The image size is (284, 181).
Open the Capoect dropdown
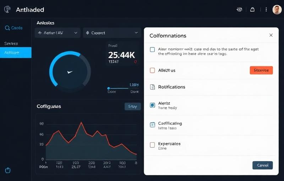click(112, 33)
